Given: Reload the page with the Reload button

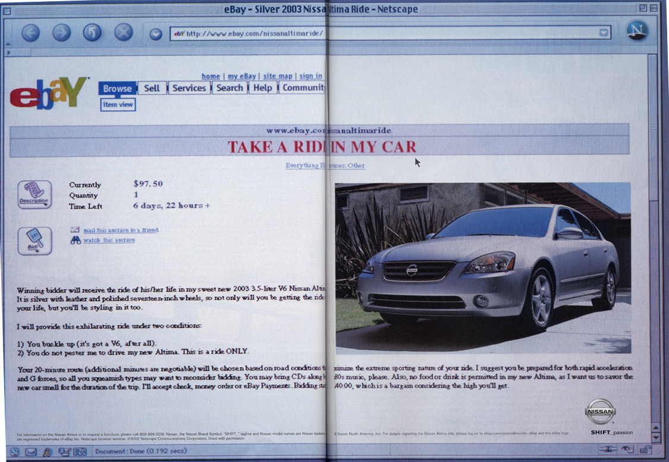Looking at the screenshot, I should tap(92, 33).
